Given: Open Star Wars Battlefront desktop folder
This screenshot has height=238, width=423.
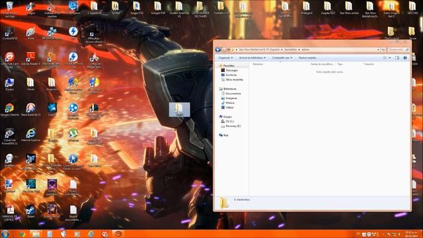Looking at the screenshot, I should click(x=370, y=9).
